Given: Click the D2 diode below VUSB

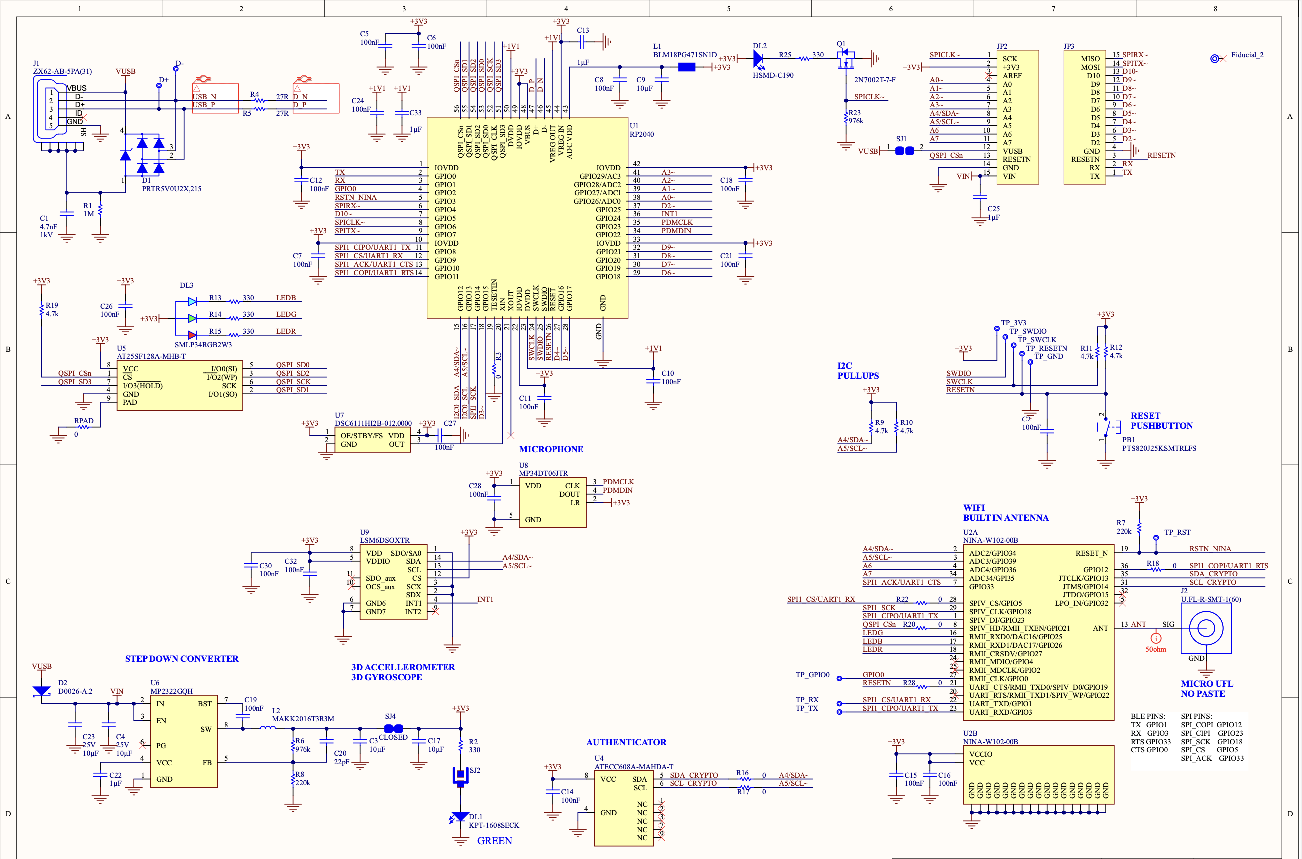Looking at the screenshot, I should point(41,692).
